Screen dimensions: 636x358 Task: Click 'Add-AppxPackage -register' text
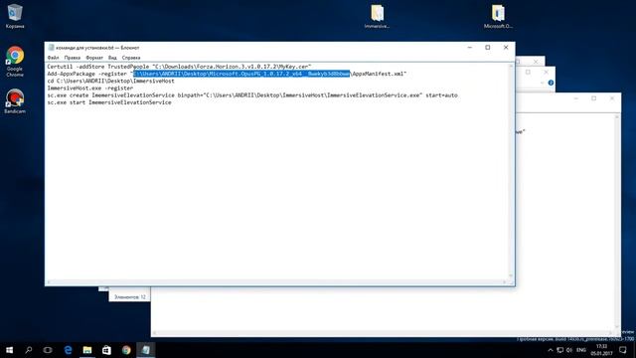click(87, 74)
